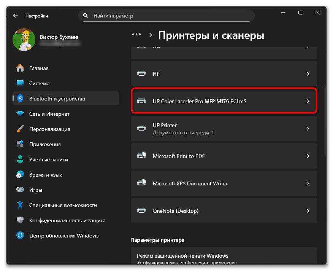Select Bluetooth и устройства section

click(x=66, y=98)
